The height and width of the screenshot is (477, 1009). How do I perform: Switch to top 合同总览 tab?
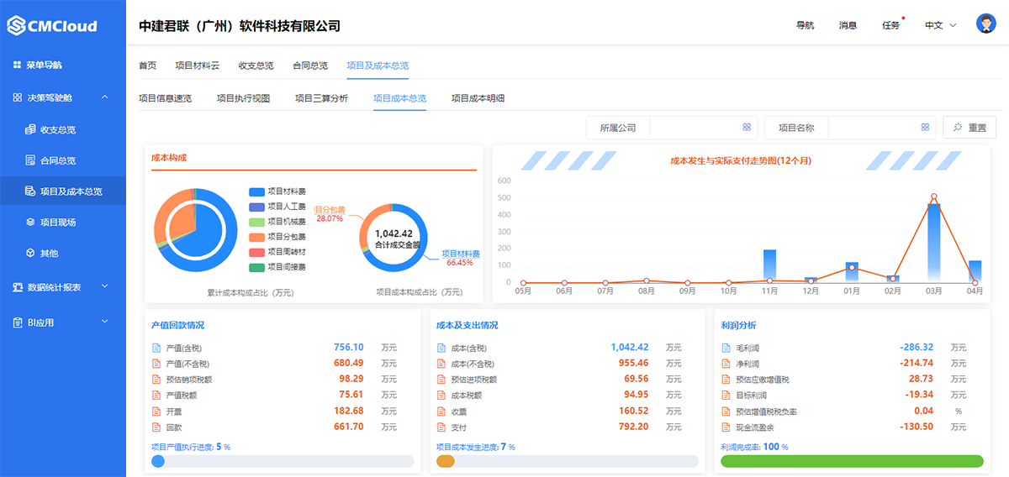tap(310, 66)
